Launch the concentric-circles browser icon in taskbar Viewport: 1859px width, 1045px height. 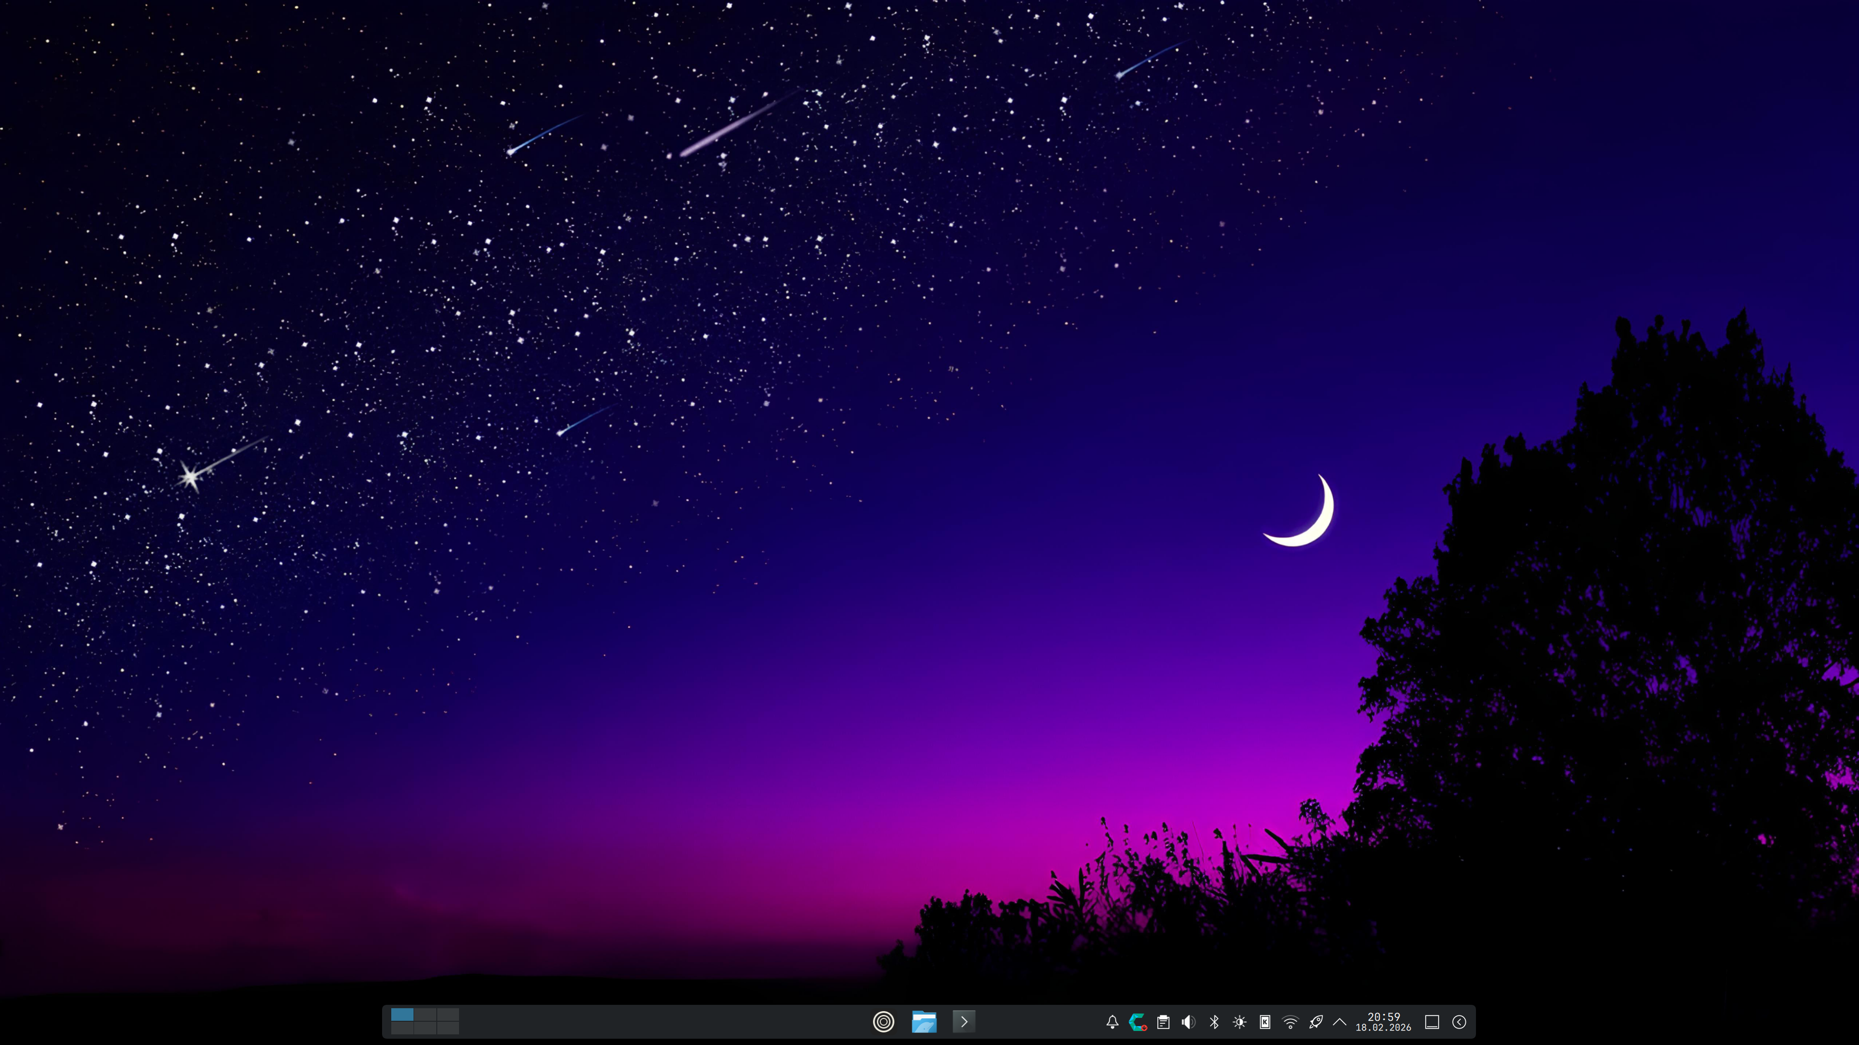883,1022
